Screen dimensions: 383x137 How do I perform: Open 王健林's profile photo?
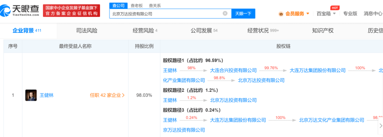coord(31,95)
